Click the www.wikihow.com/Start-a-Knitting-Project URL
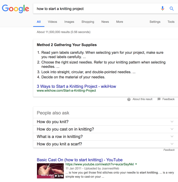 pos(66,91)
